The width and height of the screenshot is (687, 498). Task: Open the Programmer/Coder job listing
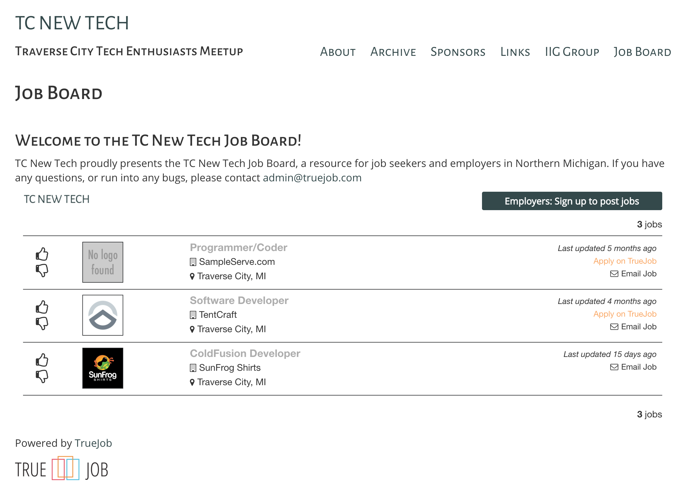pos(239,248)
